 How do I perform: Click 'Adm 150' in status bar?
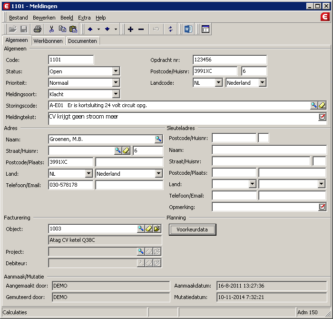point(307,312)
